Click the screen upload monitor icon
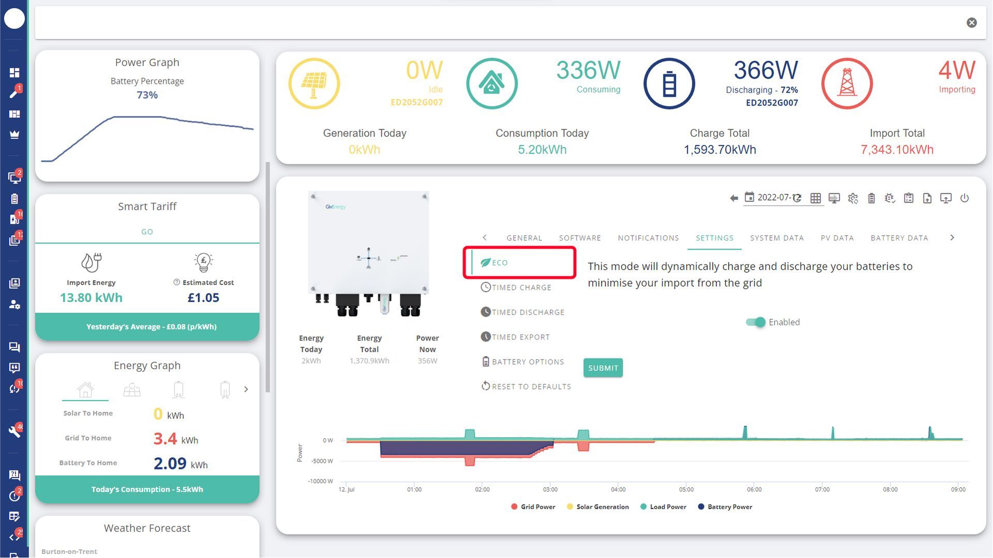 pos(946,198)
